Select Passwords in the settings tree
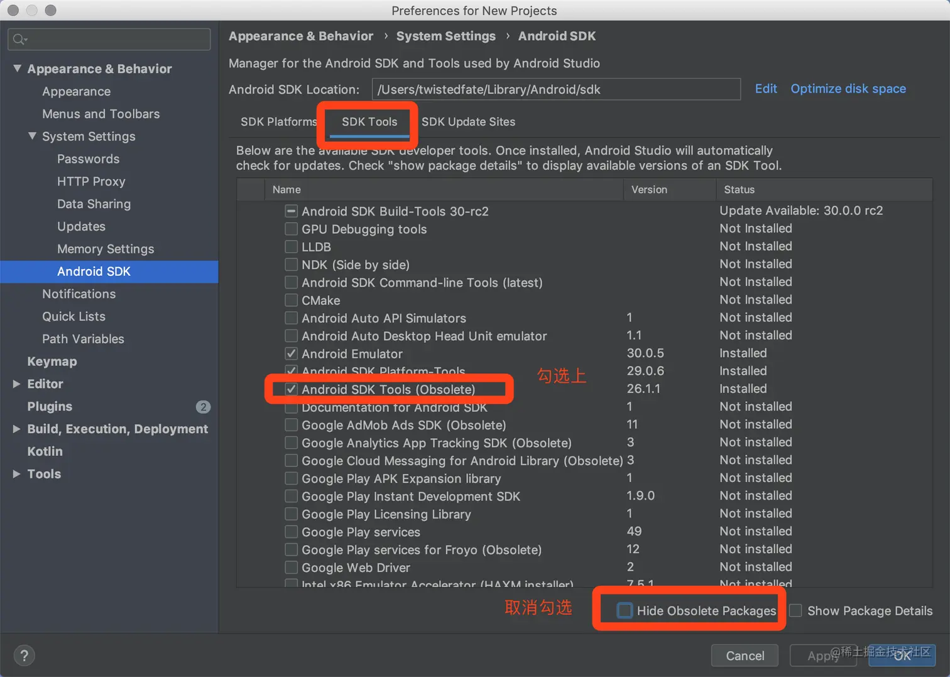 pyautogui.click(x=88, y=159)
